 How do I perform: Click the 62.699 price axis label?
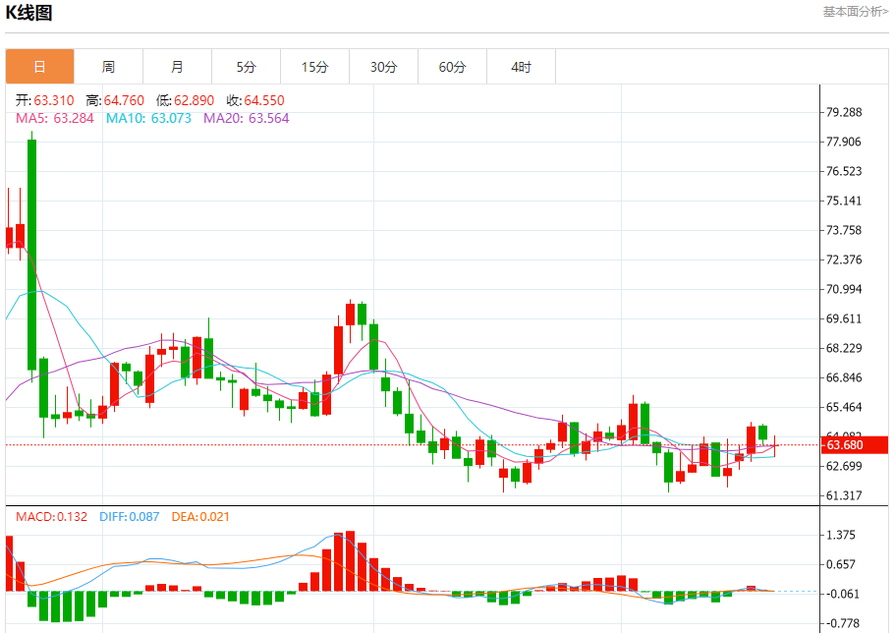[x=844, y=466]
